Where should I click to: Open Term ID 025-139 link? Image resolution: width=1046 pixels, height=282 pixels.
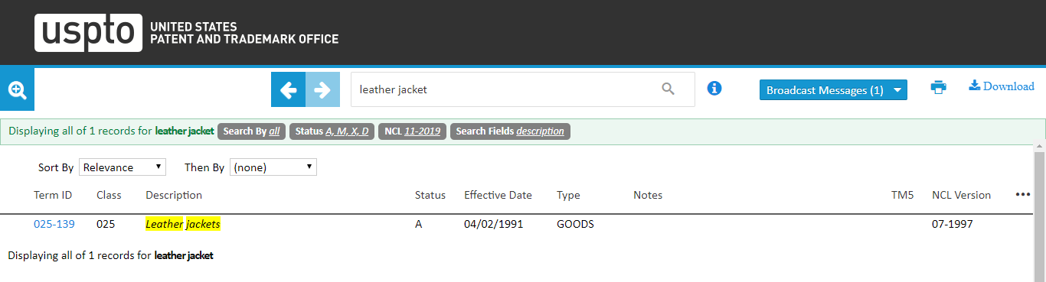tap(54, 224)
